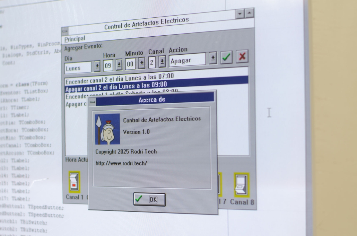The width and height of the screenshot is (357, 236).
Task: Toggle the Canal 1 switch
Action: (x=74, y=182)
